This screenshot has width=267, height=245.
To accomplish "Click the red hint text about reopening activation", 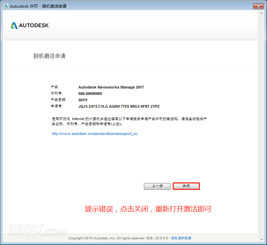I will [x=148, y=209].
